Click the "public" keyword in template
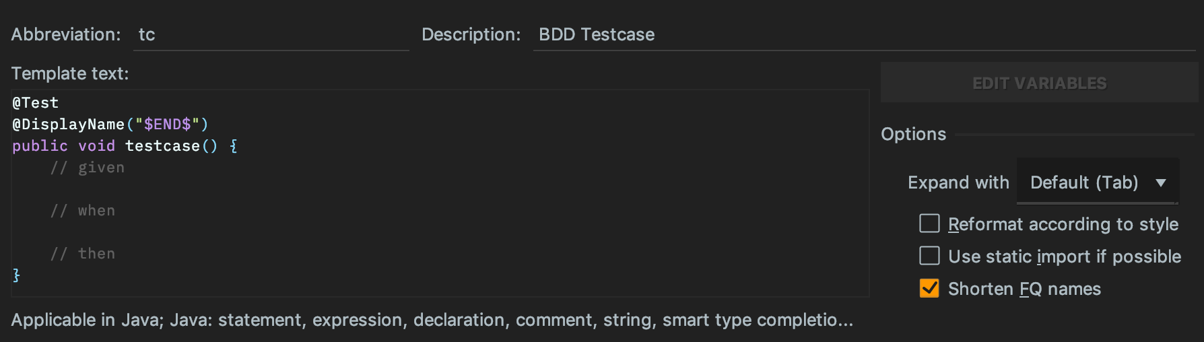Viewport: 1204px width, 342px height. pyautogui.click(x=40, y=145)
